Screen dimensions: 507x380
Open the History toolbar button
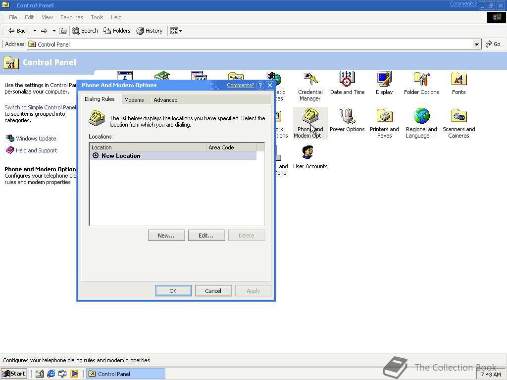tap(150, 31)
